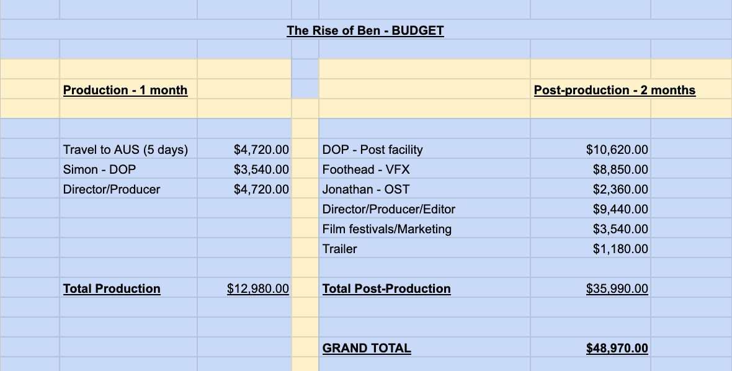Click the 'Jonathan - OST' cell
Screen dimensions: 732x371
click(366, 189)
